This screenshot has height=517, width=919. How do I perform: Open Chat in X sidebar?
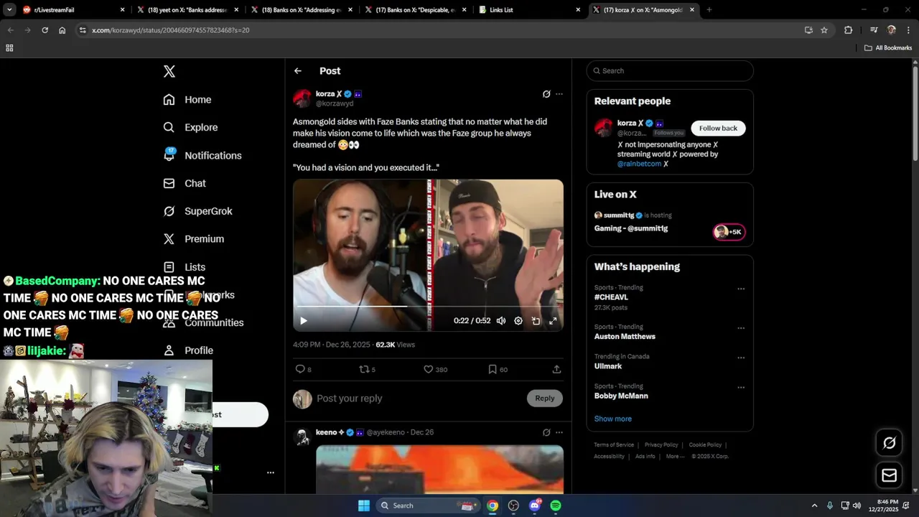[x=185, y=183]
